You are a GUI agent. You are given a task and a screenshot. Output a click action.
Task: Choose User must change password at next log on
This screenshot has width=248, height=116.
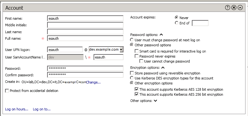coord(132,40)
